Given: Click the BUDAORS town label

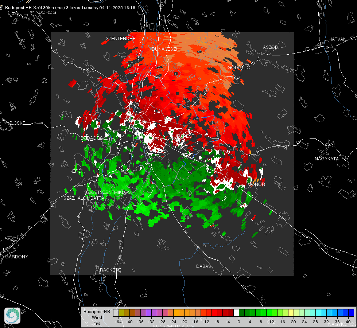Looking at the screenshot, I should (x=92, y=138).
